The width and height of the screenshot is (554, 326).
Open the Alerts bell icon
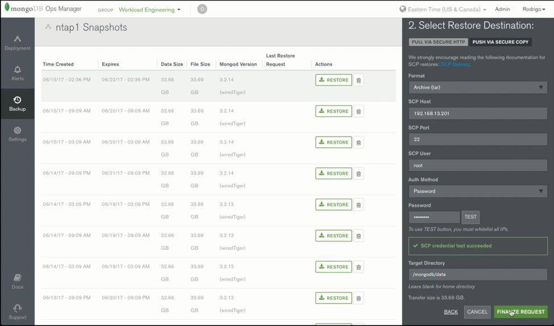click(x=17, y=73)
